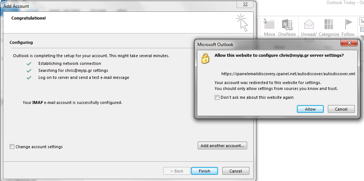Click the address book icon under search
The height and width of the screenshot is (181, 364).
[x=362, y=29]
